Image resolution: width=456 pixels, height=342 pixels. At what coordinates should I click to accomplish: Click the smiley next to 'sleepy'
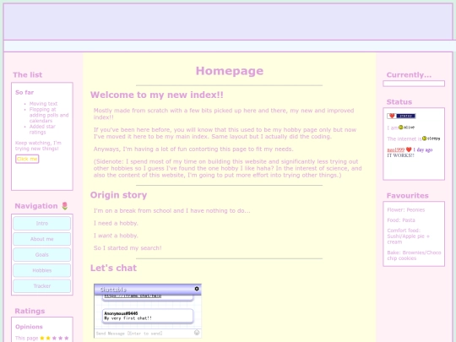[424, 138]
